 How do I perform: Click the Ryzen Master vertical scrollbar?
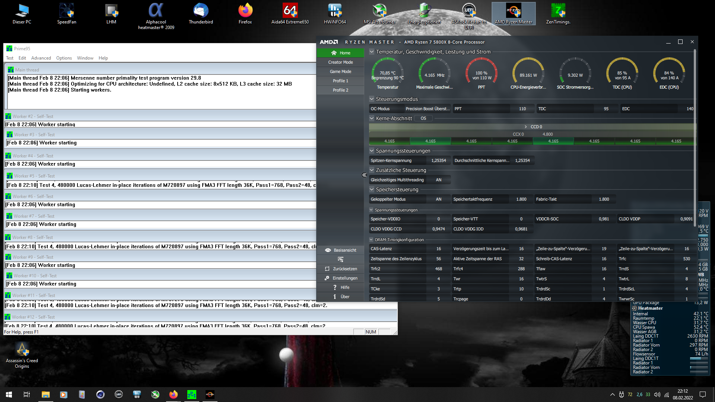(695, 138)
